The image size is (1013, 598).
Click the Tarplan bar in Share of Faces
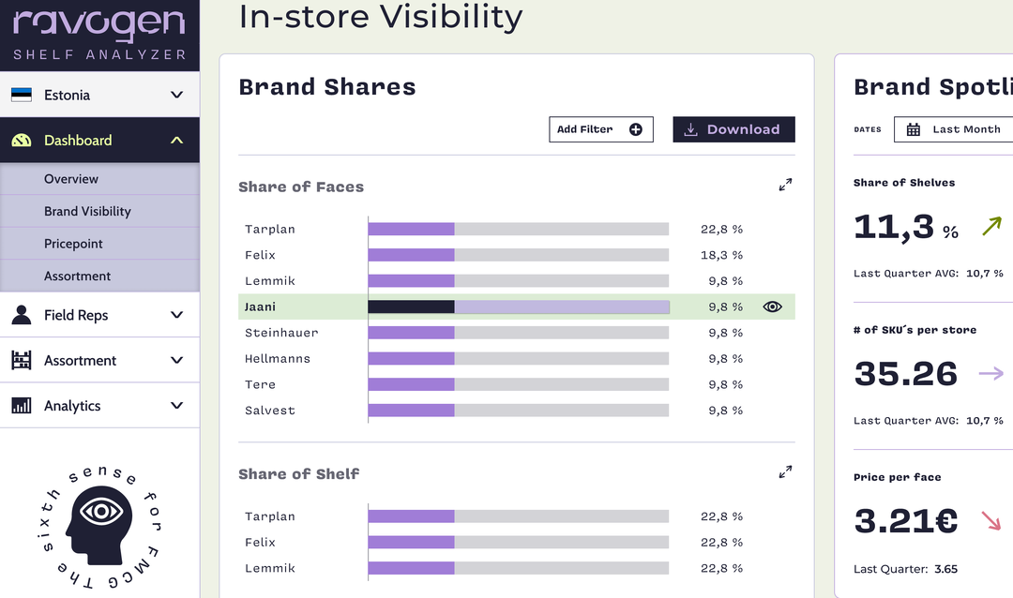pyautogui.click(x=518, y=229)
